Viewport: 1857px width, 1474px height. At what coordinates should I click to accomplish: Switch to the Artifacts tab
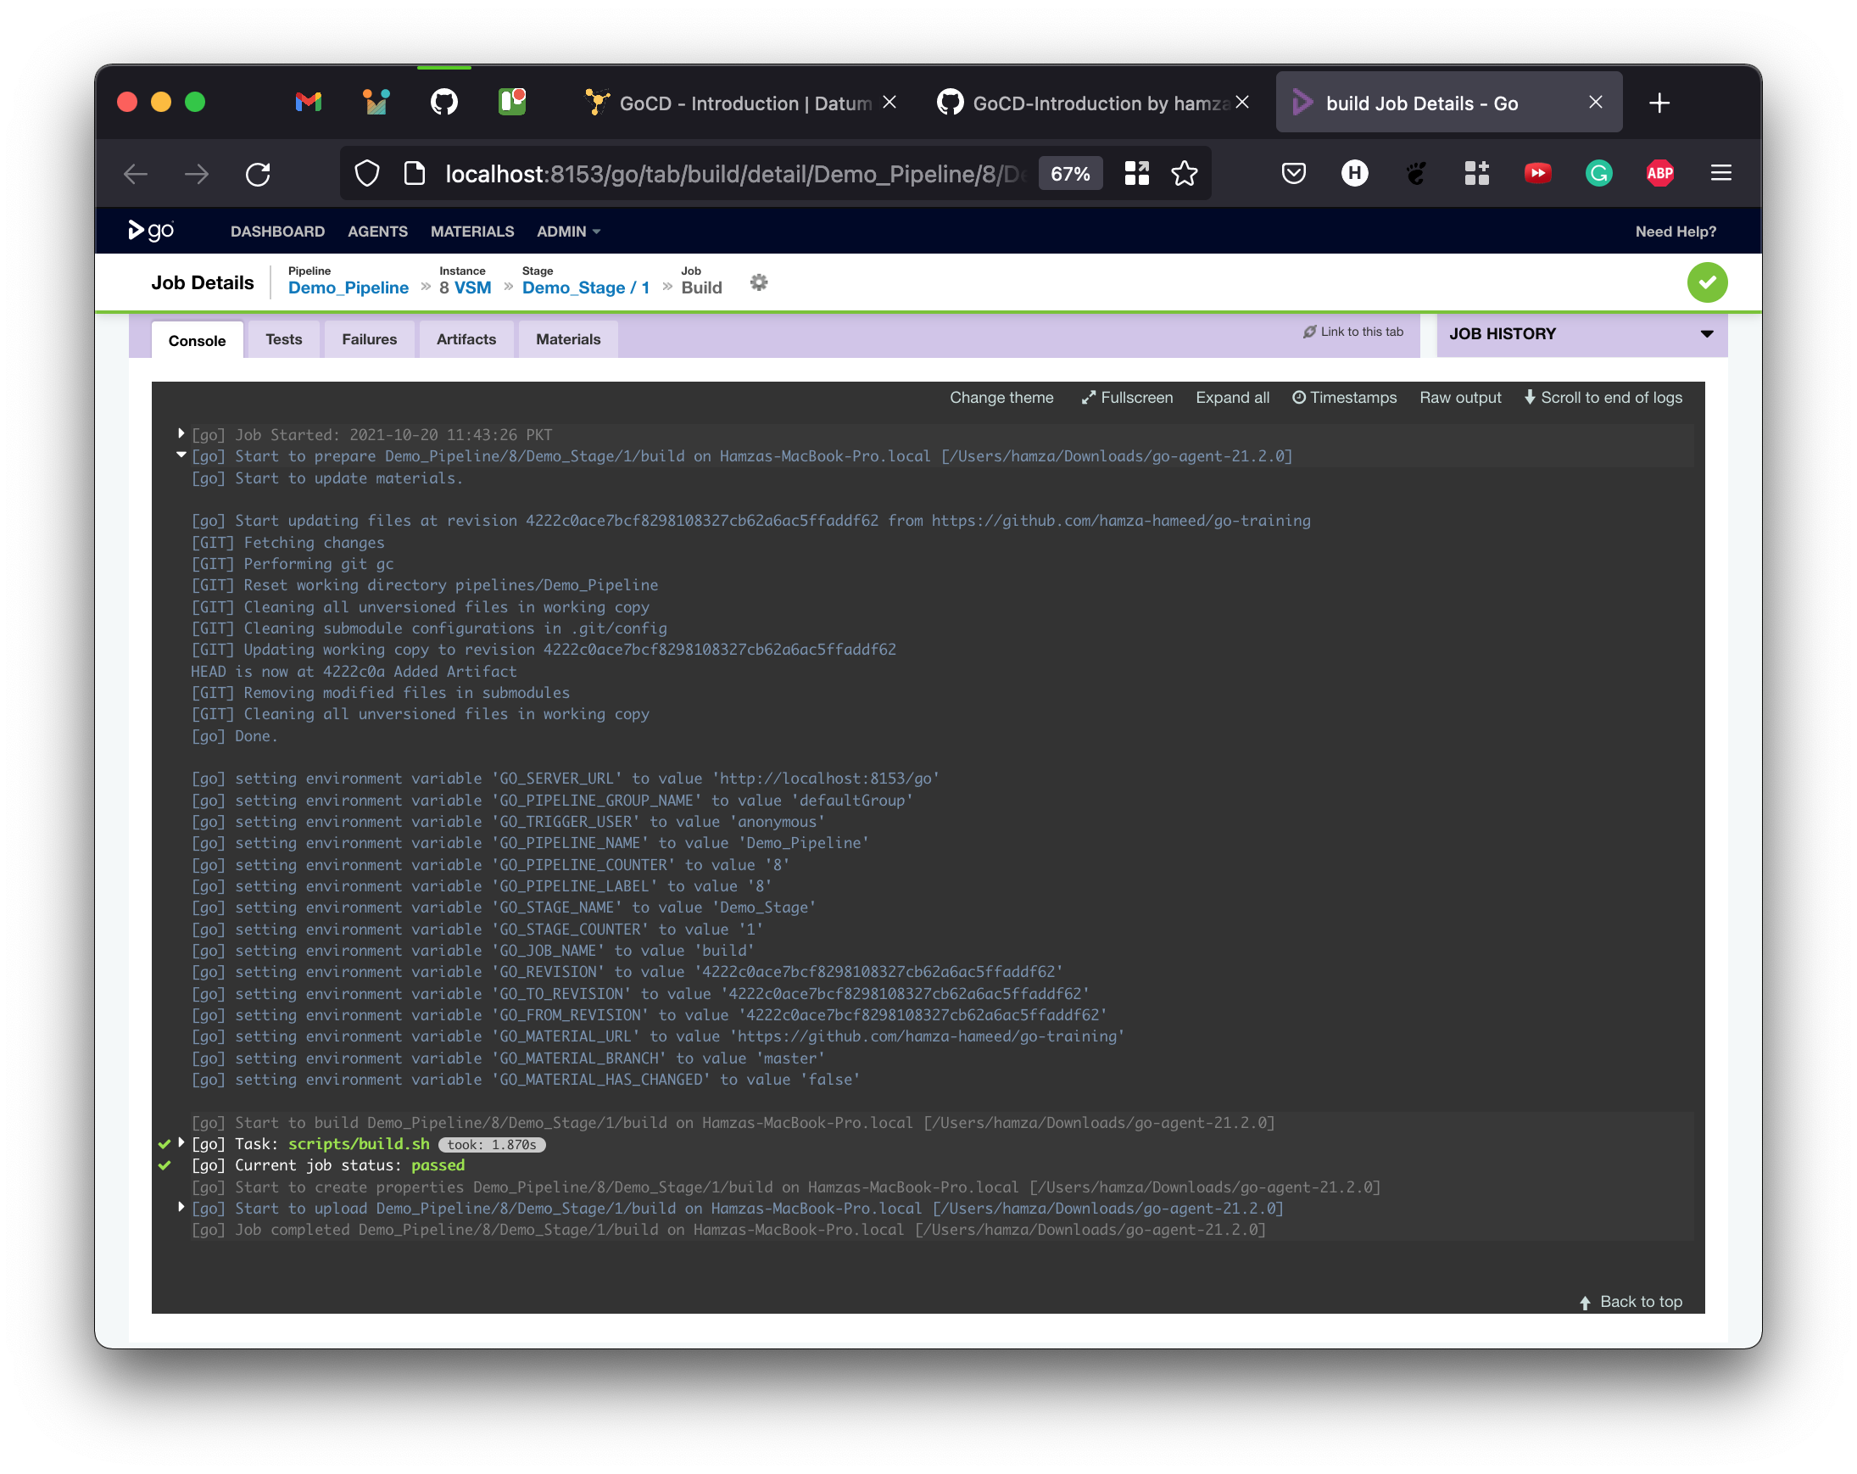point(466,339)
